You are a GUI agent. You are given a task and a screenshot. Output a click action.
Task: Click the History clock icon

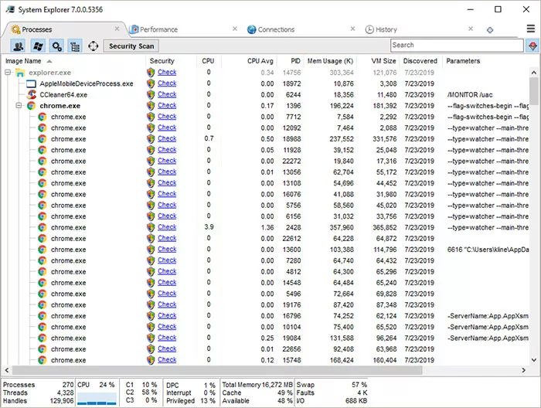point(369,29)
